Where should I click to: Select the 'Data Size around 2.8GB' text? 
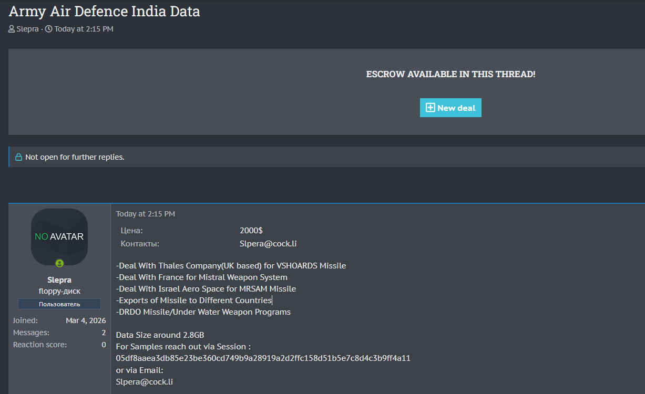tap(160, 335)
